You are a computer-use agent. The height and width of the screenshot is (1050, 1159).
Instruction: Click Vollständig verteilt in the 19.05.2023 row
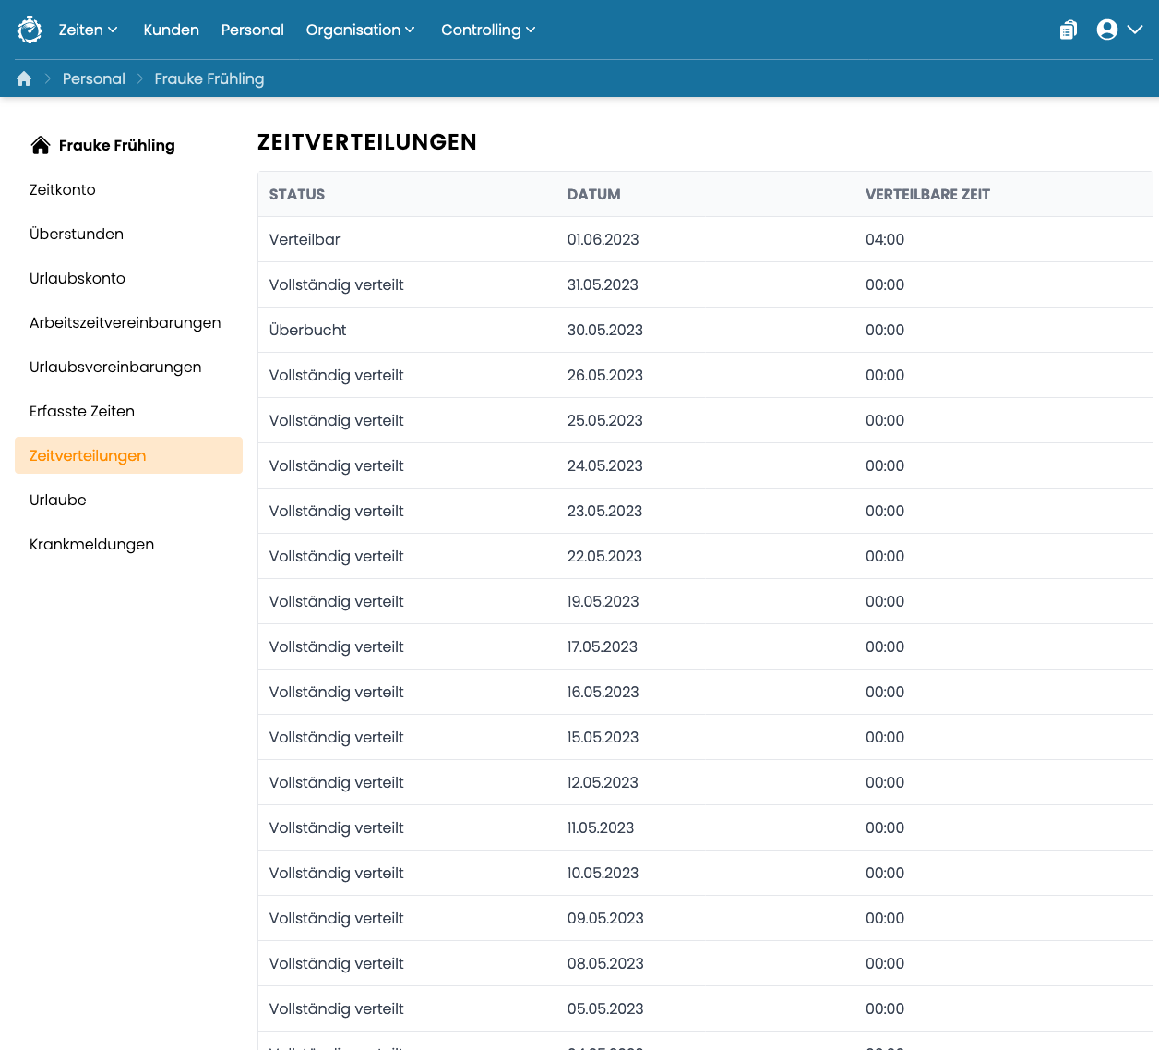pyautogui.click(x=337, y=601)
